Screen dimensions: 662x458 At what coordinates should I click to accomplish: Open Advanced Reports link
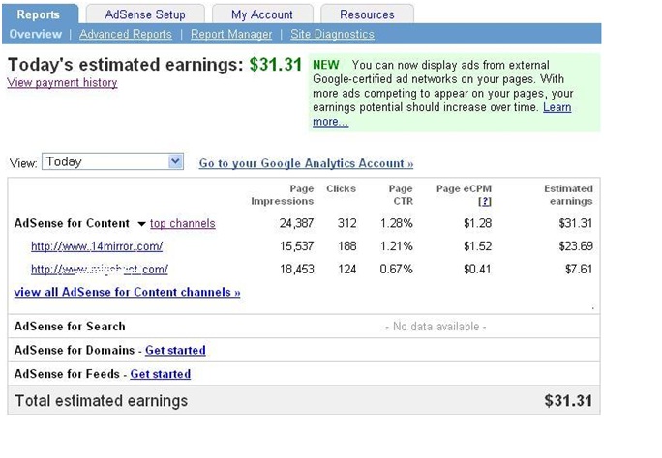click(126, 34)
